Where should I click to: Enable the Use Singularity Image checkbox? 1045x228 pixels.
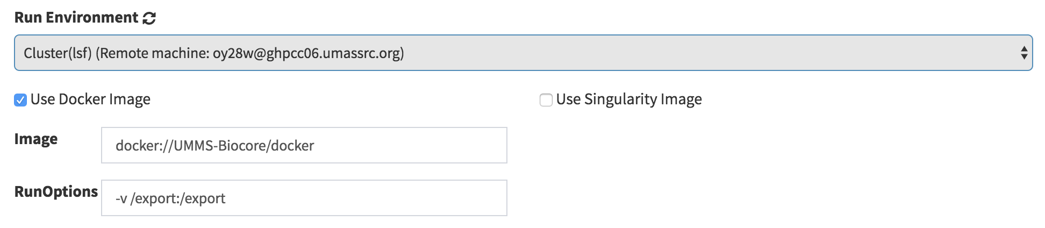coord(546,100)
